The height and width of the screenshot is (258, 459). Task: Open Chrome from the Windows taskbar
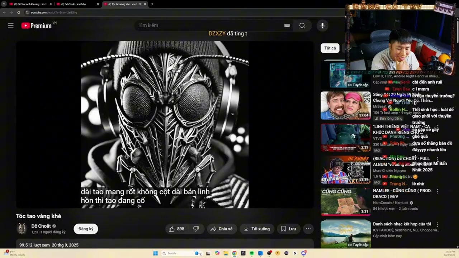coord(234,253)
